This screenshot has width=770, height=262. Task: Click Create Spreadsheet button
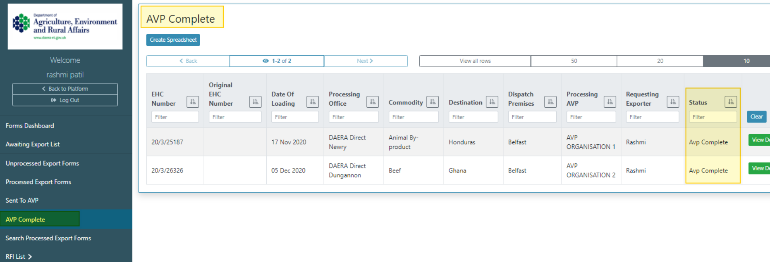tap(173, 40)
